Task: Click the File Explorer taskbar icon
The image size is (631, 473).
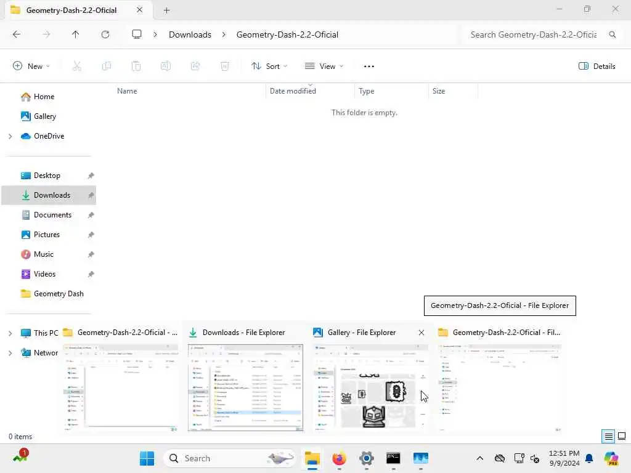Action: pyautogui.click(x=312, y=458)
